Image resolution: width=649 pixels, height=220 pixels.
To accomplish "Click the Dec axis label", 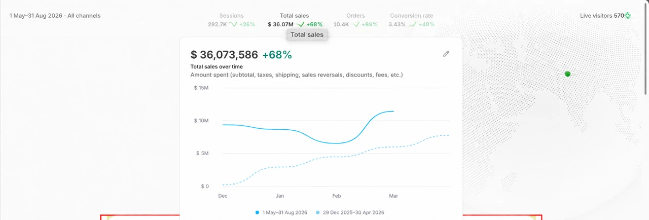I will tap(223, 195).
